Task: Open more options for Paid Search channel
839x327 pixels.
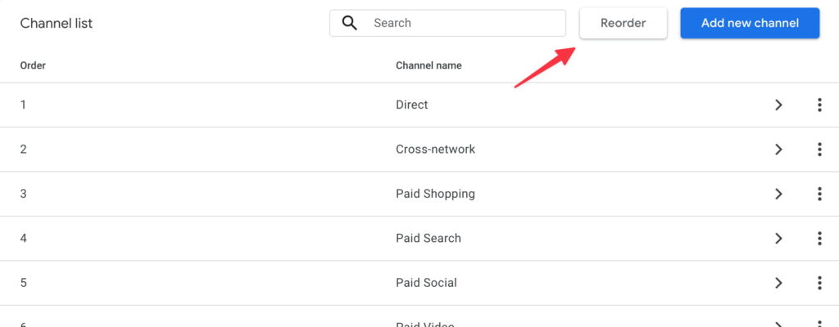Action: [x=819, y=238]
